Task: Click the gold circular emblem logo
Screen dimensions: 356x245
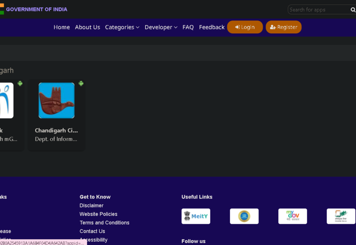Action: pos(244,216)
